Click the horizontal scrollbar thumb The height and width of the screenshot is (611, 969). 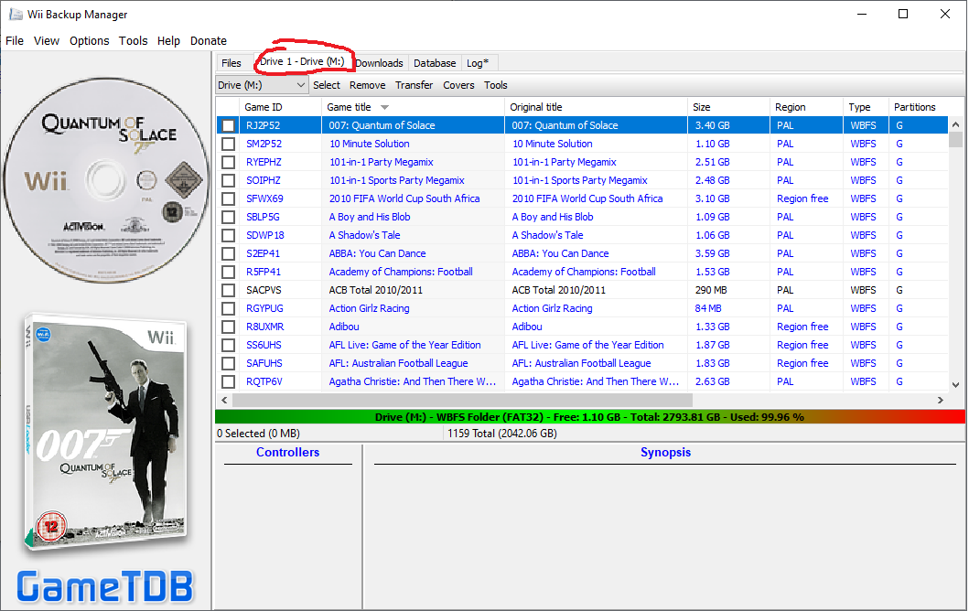click(462, 400)
